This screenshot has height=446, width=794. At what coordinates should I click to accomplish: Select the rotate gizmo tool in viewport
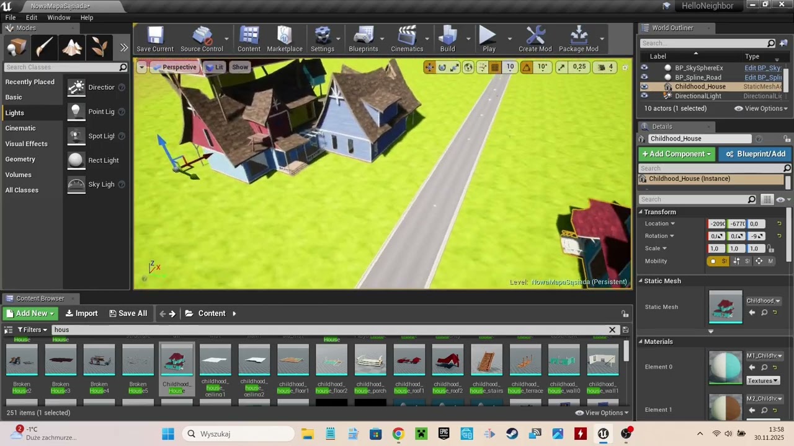(442, 67)
